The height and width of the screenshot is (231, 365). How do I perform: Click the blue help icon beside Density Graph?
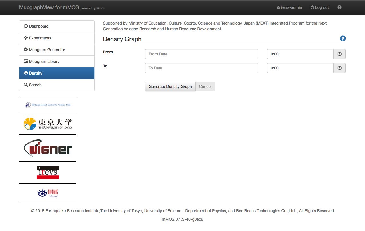click(343, 39)
